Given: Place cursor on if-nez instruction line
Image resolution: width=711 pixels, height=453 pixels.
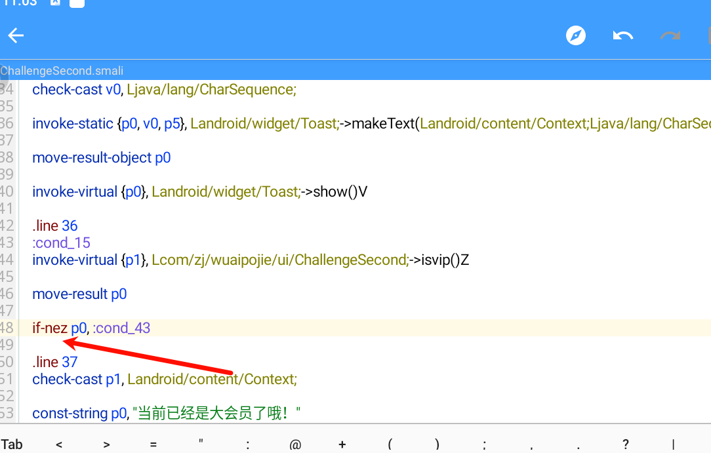Looking at the screenshot, I should (x=50, y=328).
